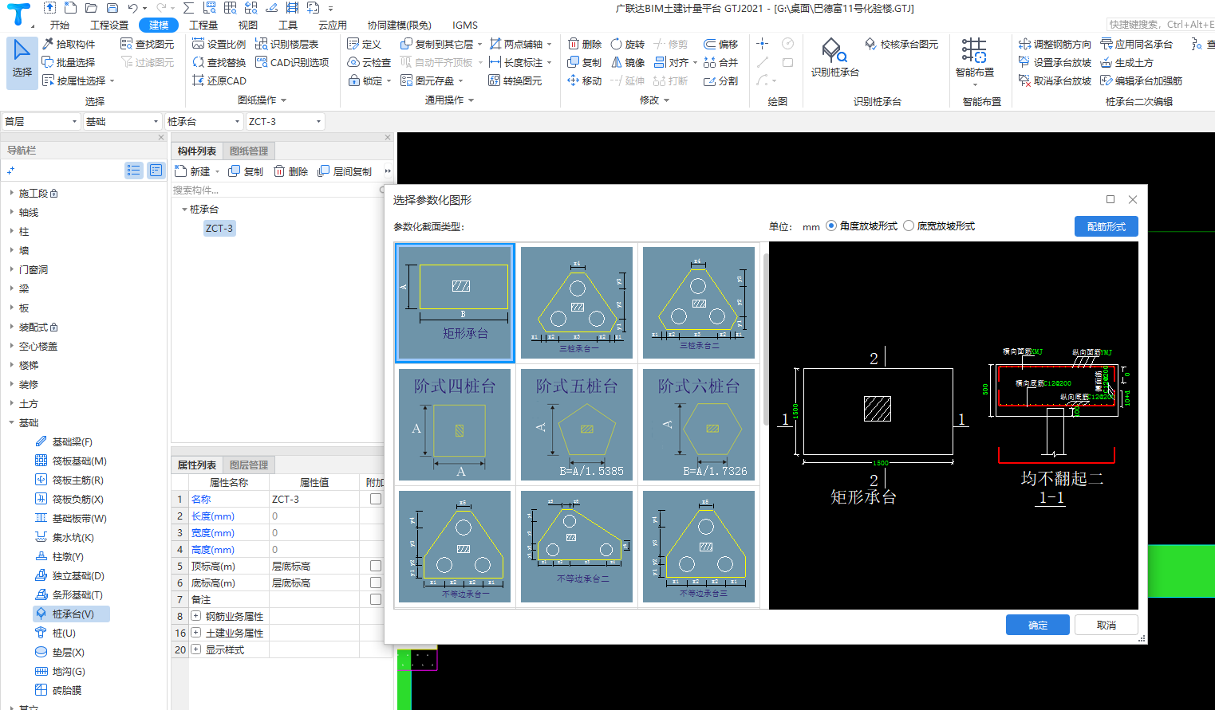This screenshot has width=1215, height=710.
Task: Click the 旋转 tool
Action: 628,44
